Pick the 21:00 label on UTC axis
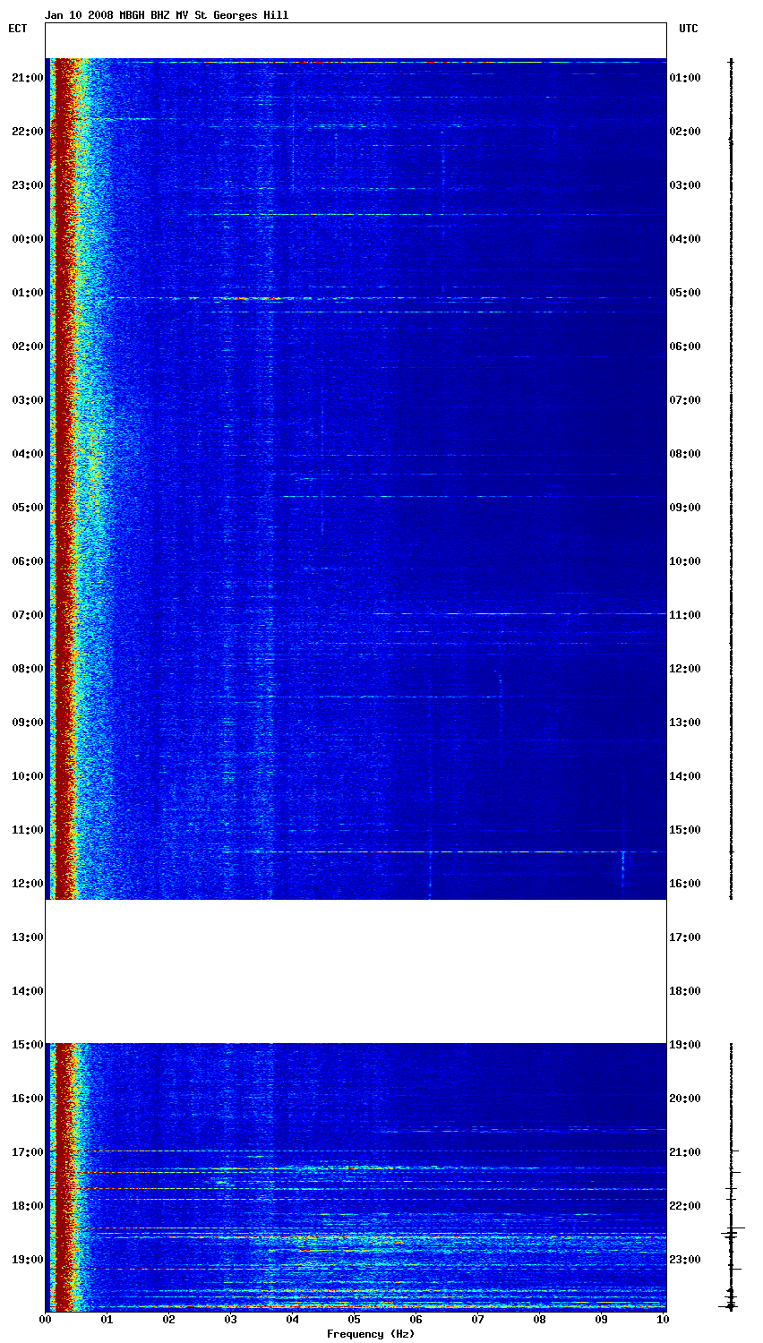Image resolution: width=763 pixels, height=1343 pixels. [685, 1152]
